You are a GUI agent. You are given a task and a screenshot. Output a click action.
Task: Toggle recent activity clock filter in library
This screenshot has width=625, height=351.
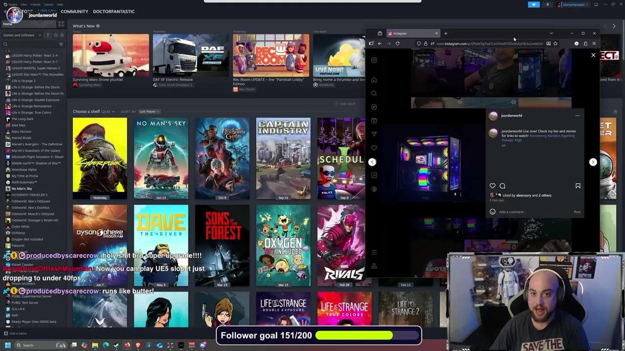(56, 35)
